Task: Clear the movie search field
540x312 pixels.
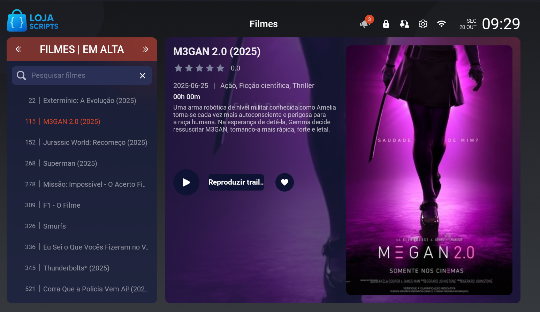Action: tap(143, 76)
